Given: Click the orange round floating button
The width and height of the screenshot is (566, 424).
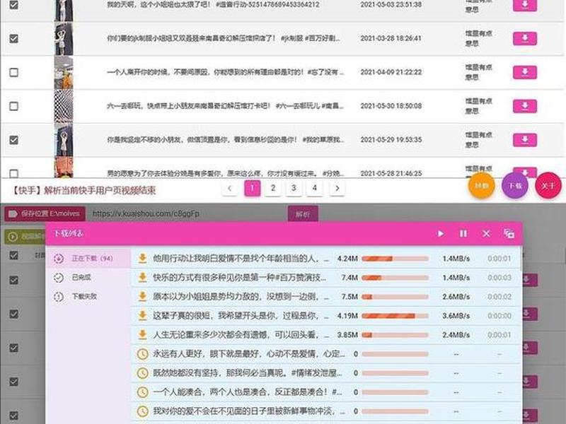Looking at the screenshot, I should tap(481, 186).
